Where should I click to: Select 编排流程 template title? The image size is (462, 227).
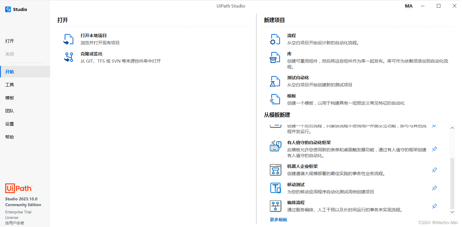(x=296, y=203)
